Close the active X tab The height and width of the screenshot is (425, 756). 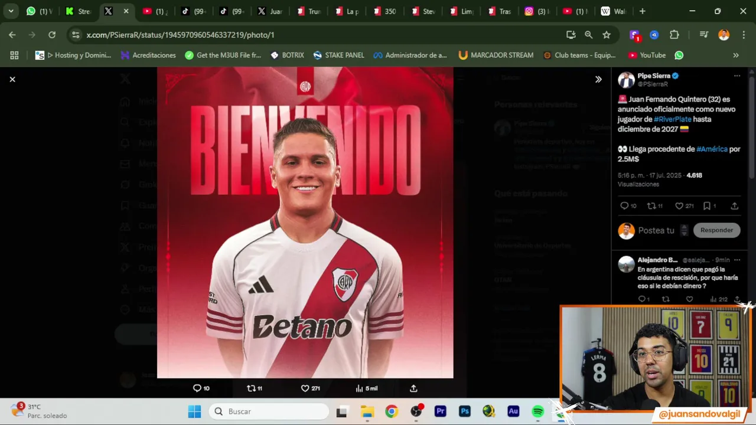[x=126, y=11]
